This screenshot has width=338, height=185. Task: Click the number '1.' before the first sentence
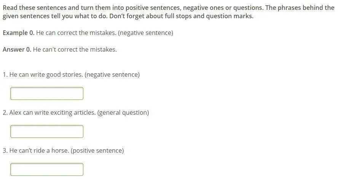click(x=5, y=74)
